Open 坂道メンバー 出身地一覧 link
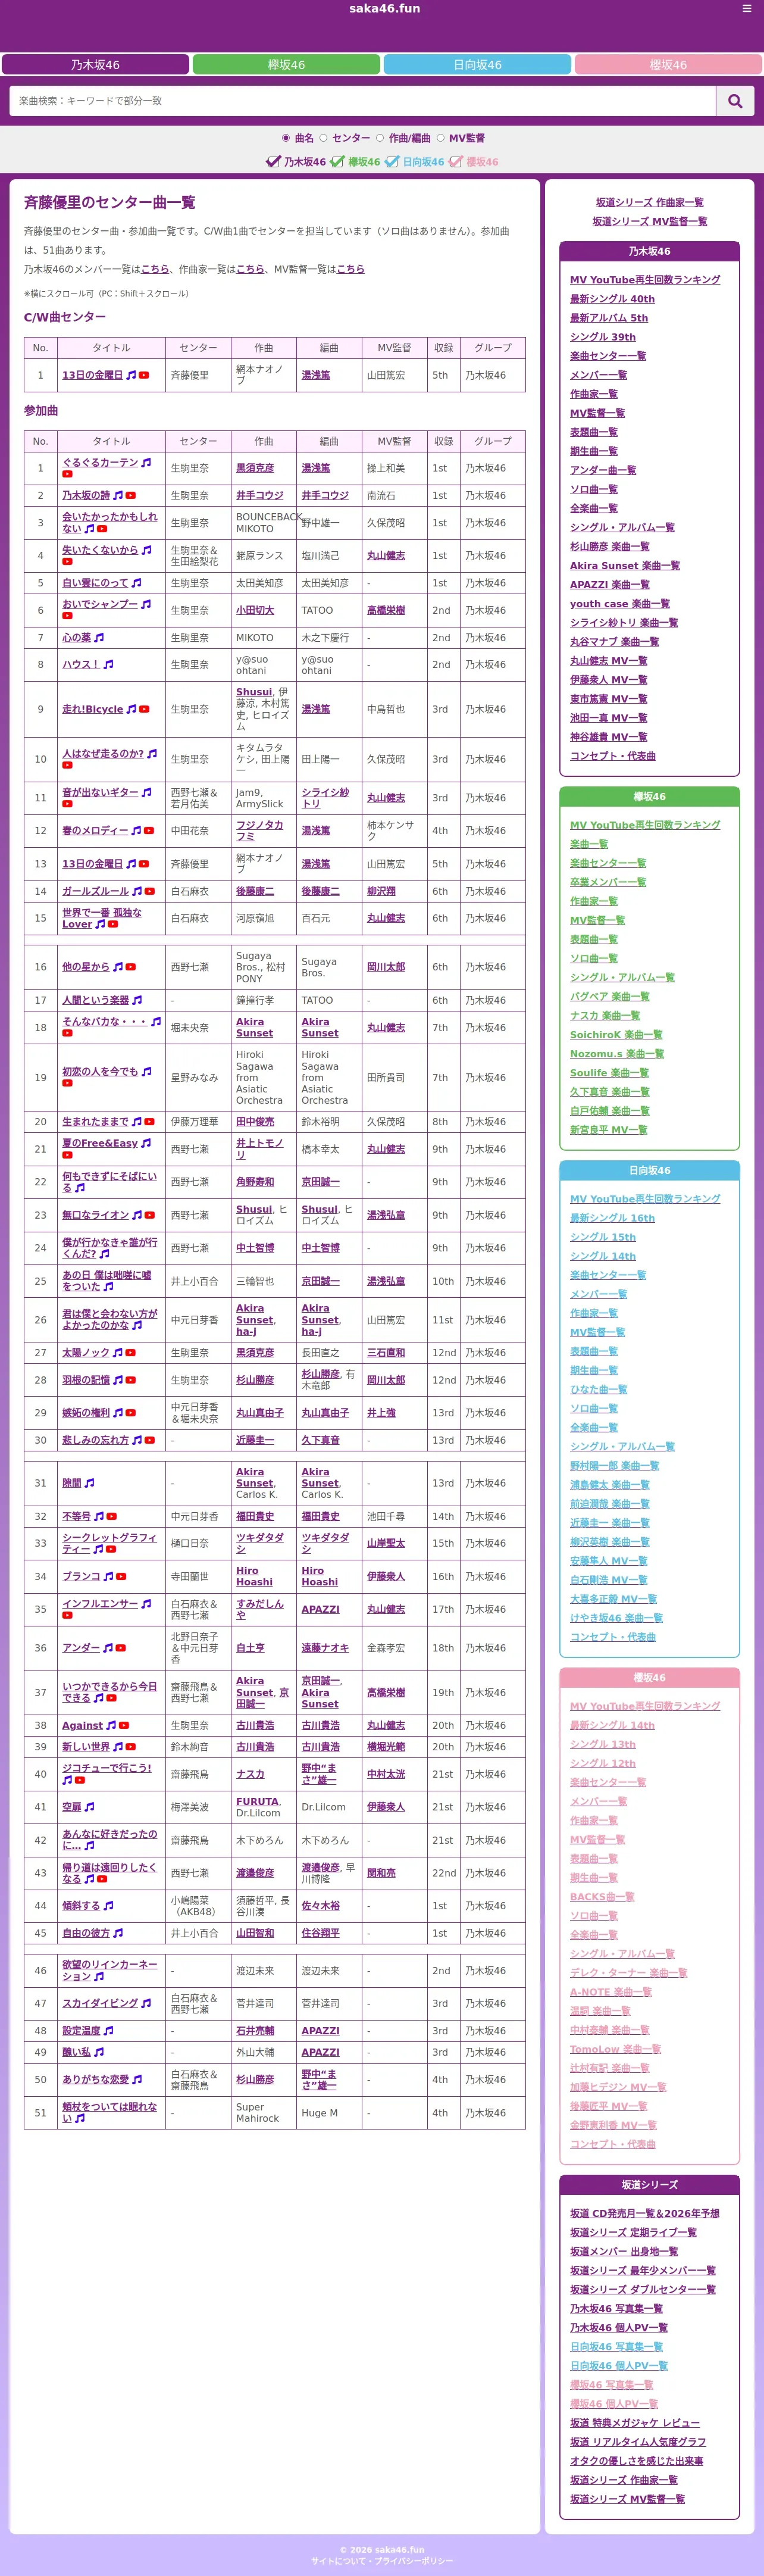This screenshot has height=2576, width=764. [x=624, y=2251]
